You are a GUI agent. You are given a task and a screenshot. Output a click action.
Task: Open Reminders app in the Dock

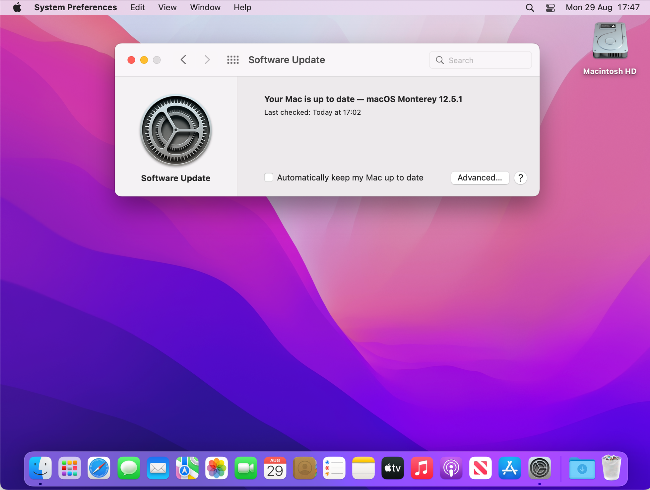[334, 468]
